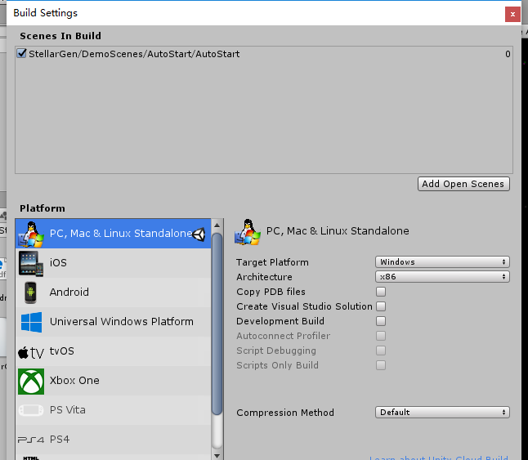Open the Architecture x86 dropdown
The width and height of the screenshot is (528, 460).
[x=442, y=277]
